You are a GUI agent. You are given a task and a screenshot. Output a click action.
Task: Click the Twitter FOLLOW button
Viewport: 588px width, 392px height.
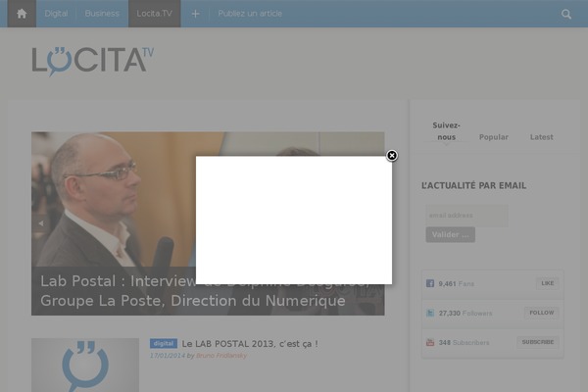click(x=542, y=313)
